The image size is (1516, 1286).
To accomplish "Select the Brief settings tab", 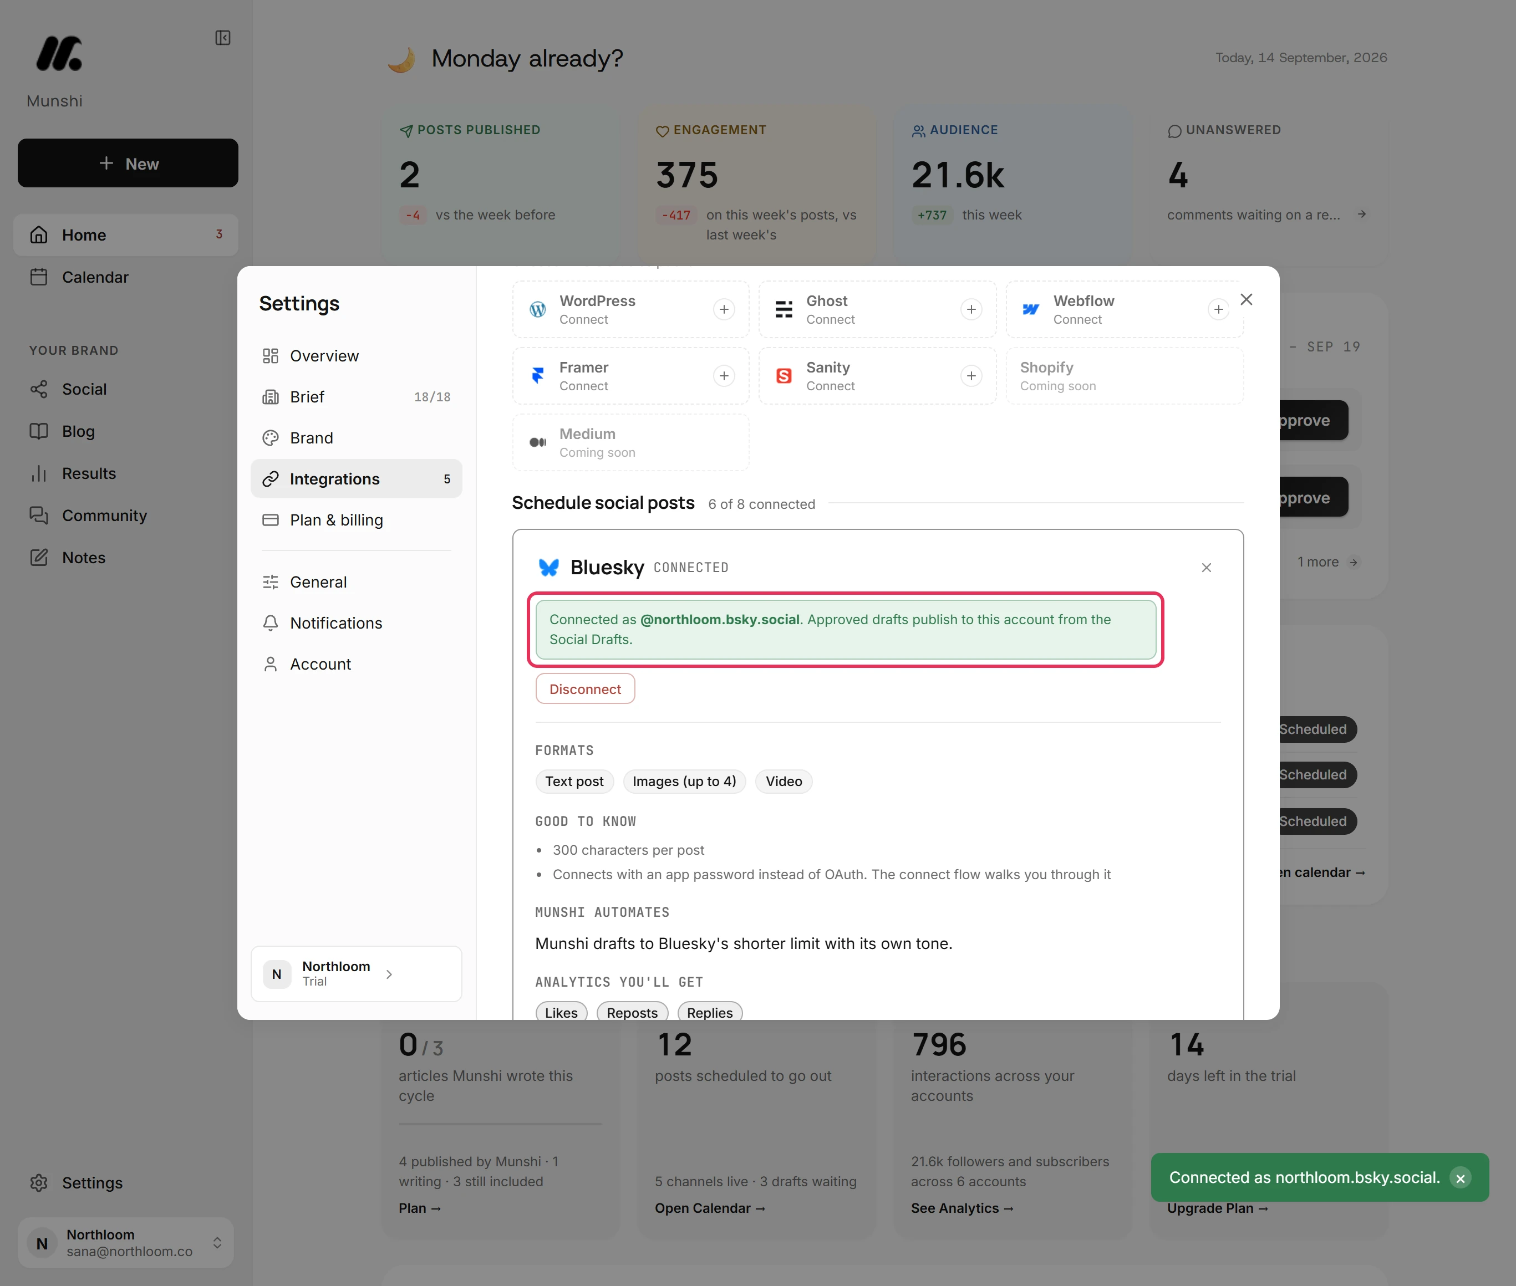I will pos(357,396).
